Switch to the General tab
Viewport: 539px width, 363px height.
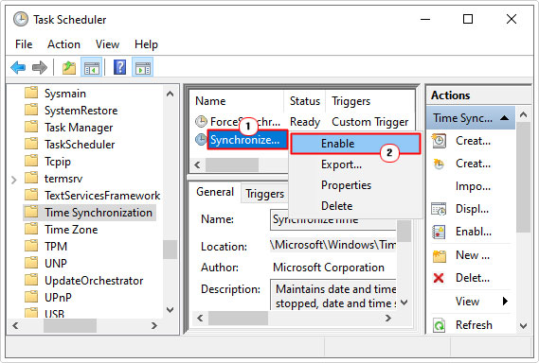click(215, 192)
